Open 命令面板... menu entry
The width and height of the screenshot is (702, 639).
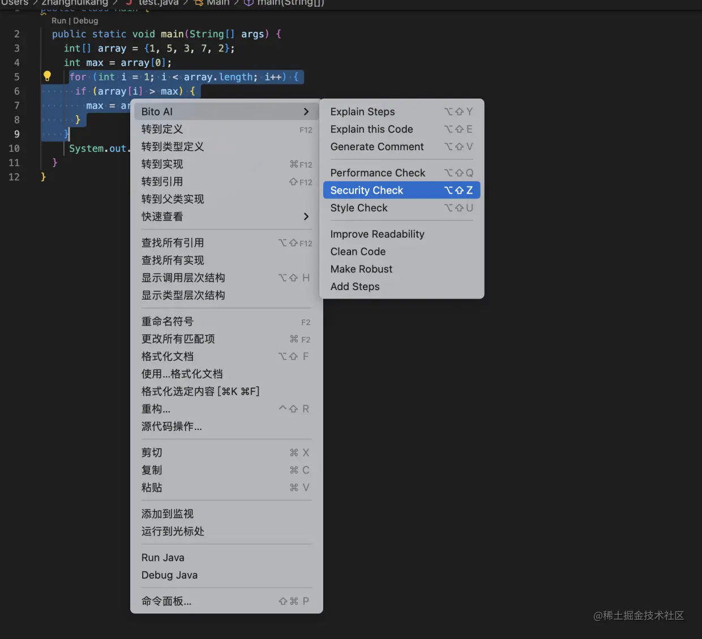226,602
